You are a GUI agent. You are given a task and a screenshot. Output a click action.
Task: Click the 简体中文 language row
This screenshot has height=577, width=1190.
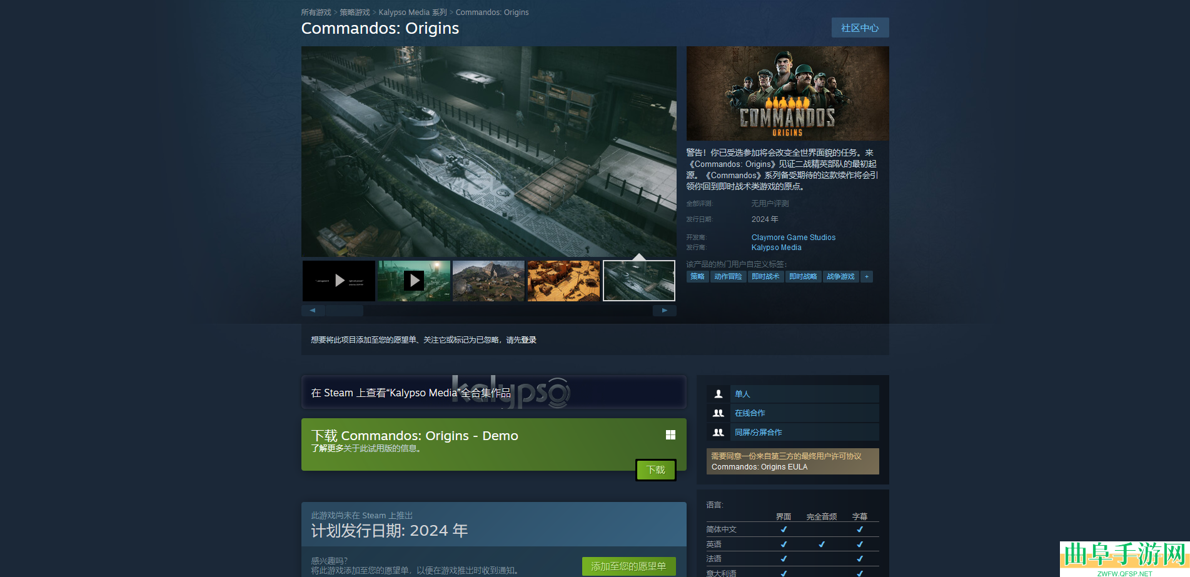point(792,529)
